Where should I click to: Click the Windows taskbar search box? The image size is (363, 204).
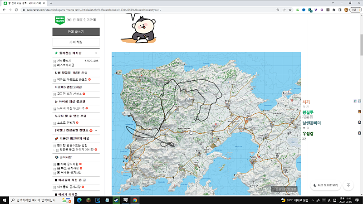point(41,200)
